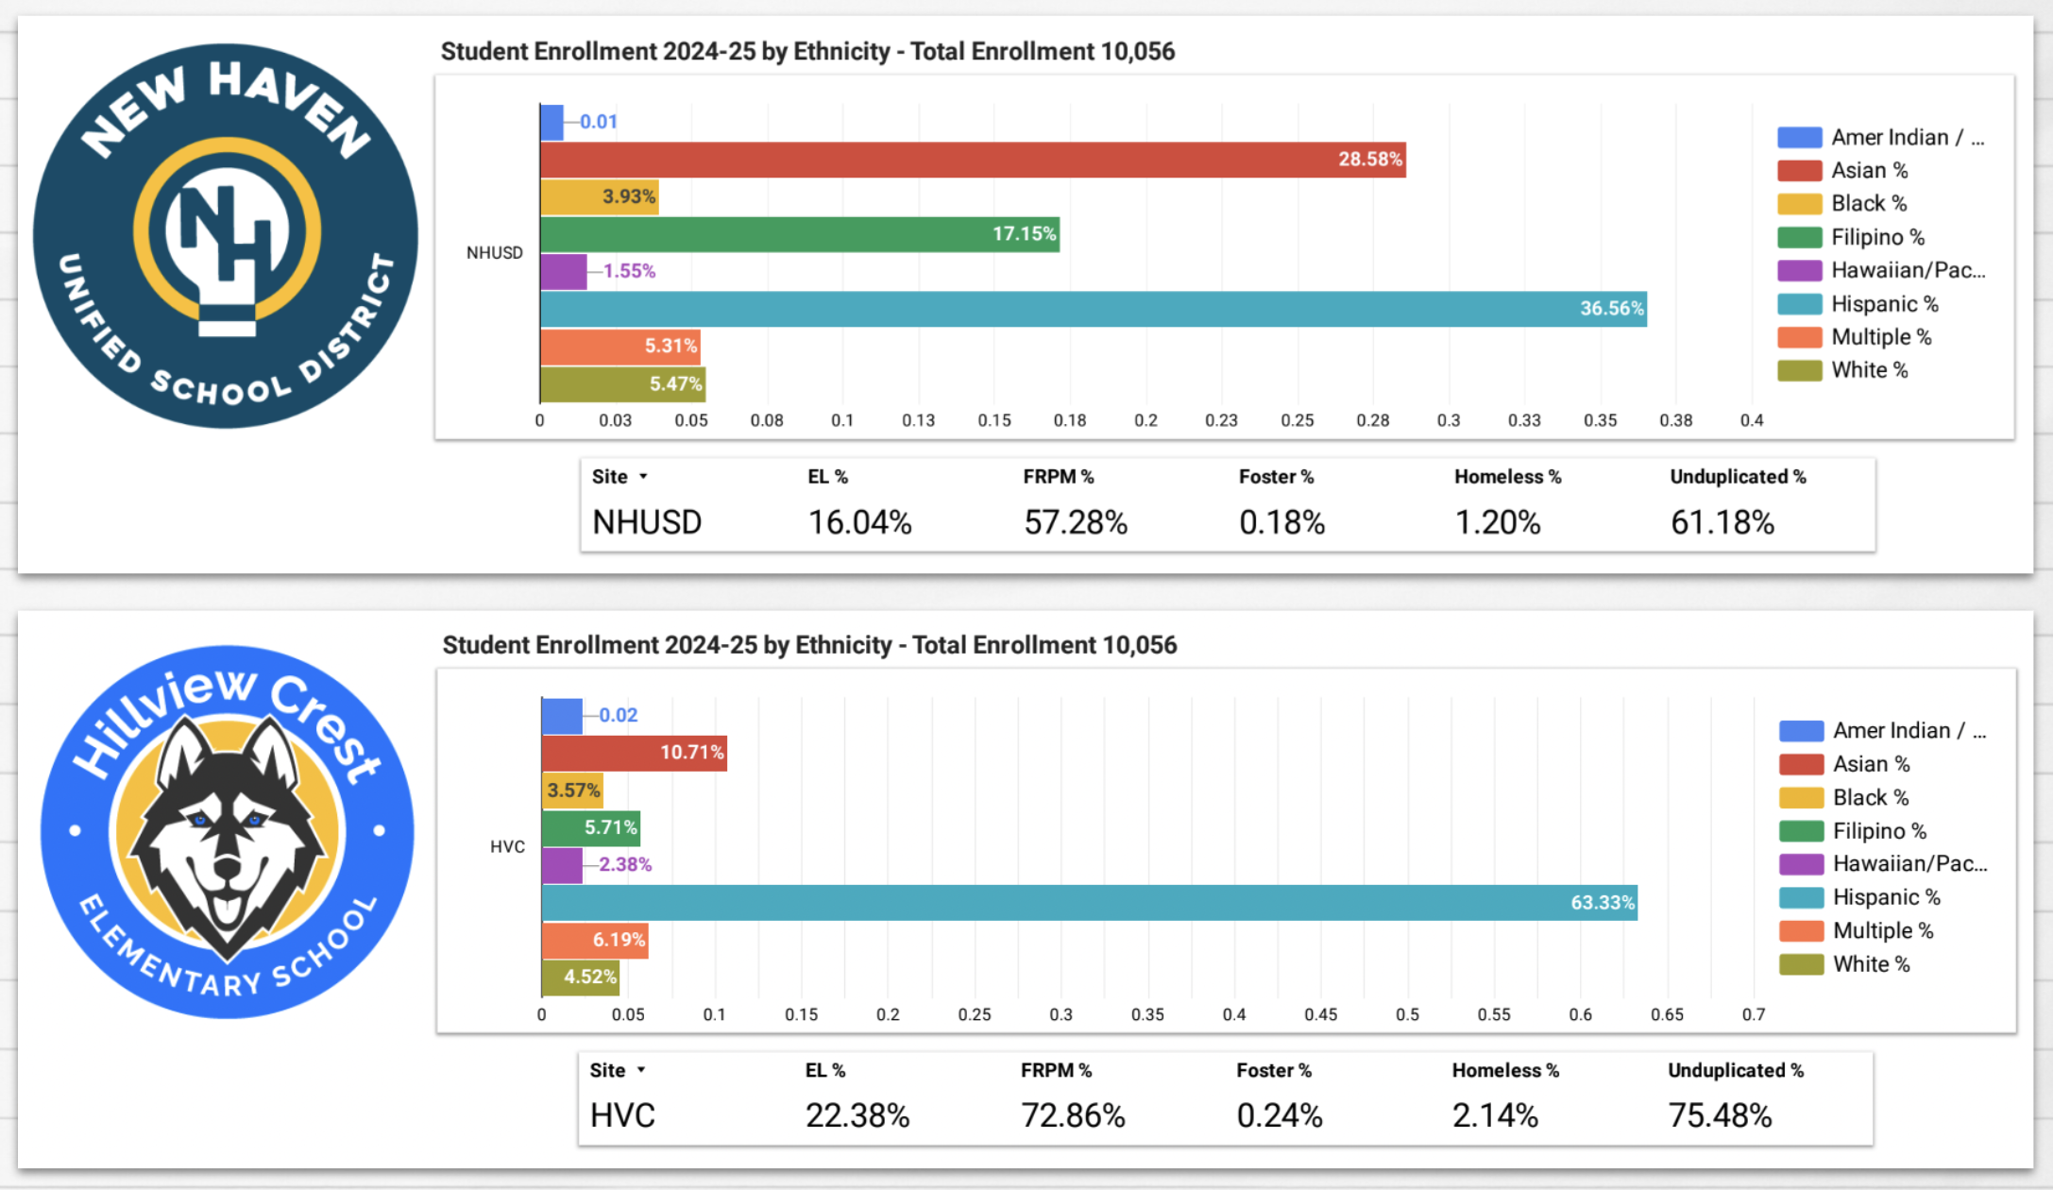Select the Asian % legend marker in NHUSD chart
Viewport: 2053px width, 1190px height.
pyautogui.click(x=1799, y=170)
